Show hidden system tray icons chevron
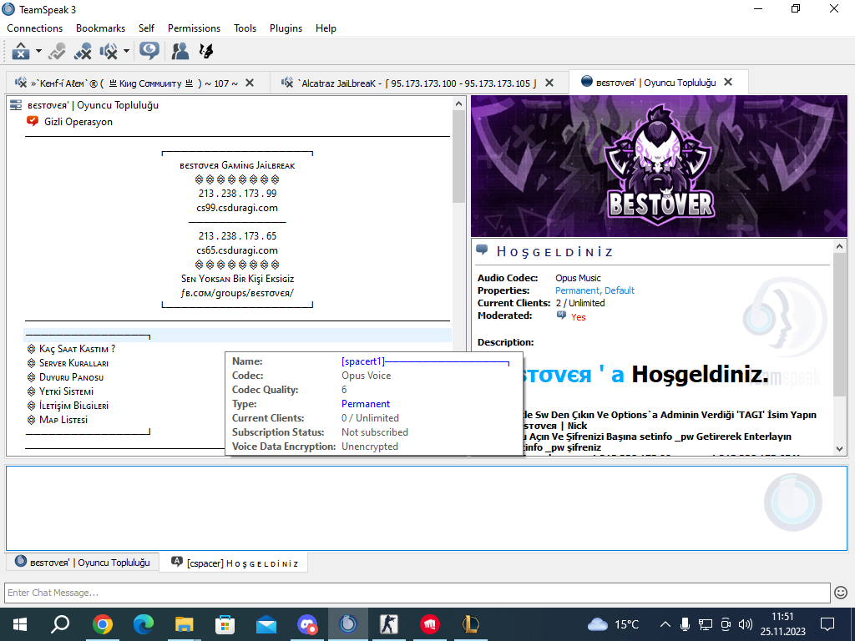 [x=665, y=624]
